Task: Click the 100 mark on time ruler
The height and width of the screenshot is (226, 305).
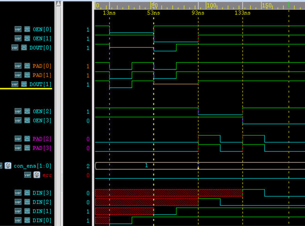Action: [x=212, y=6]
